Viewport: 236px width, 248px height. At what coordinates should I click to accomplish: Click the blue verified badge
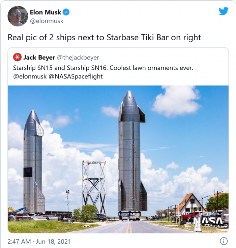point(66,12)
